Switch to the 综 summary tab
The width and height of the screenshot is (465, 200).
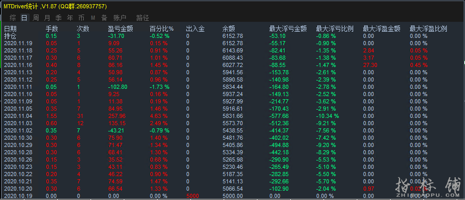click(x=13, y=18)
